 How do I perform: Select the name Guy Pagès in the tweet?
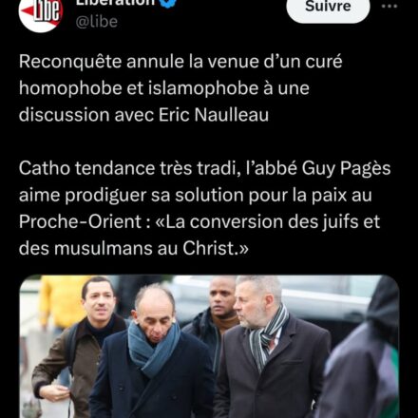pos(346,169)
